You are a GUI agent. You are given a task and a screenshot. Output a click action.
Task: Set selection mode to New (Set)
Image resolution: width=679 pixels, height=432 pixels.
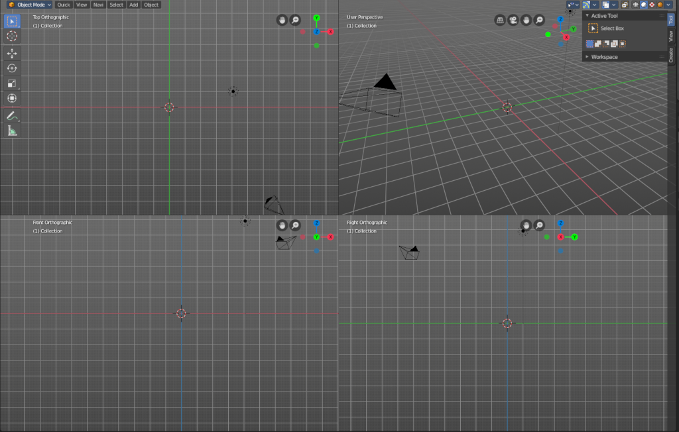tap(589, 44)
